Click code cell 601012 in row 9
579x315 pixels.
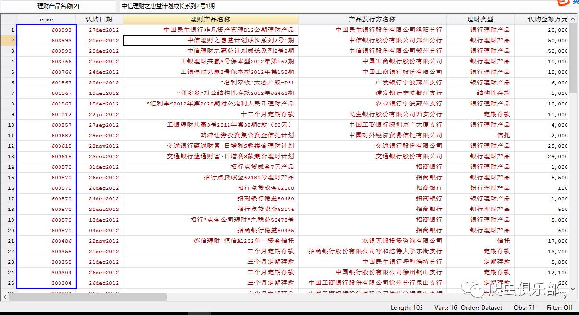(47, 114)
